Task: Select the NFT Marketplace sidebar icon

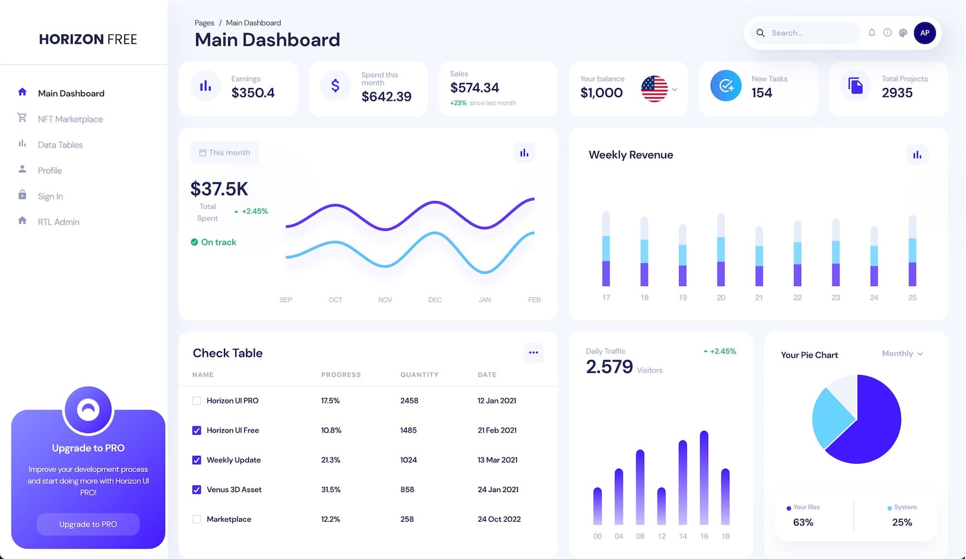Action: (x=22, y=119)
